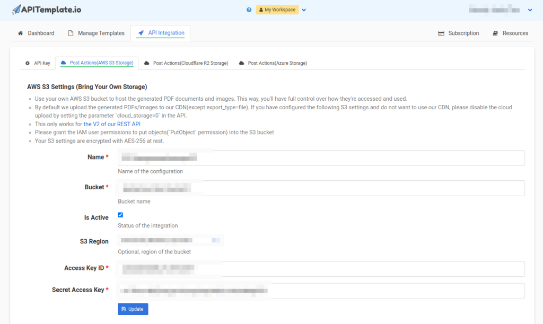Image resolution: width=543 pixels, height=324 pixels.
Task: Switch to the API Key sub-tab
Action: coord(38,63)
